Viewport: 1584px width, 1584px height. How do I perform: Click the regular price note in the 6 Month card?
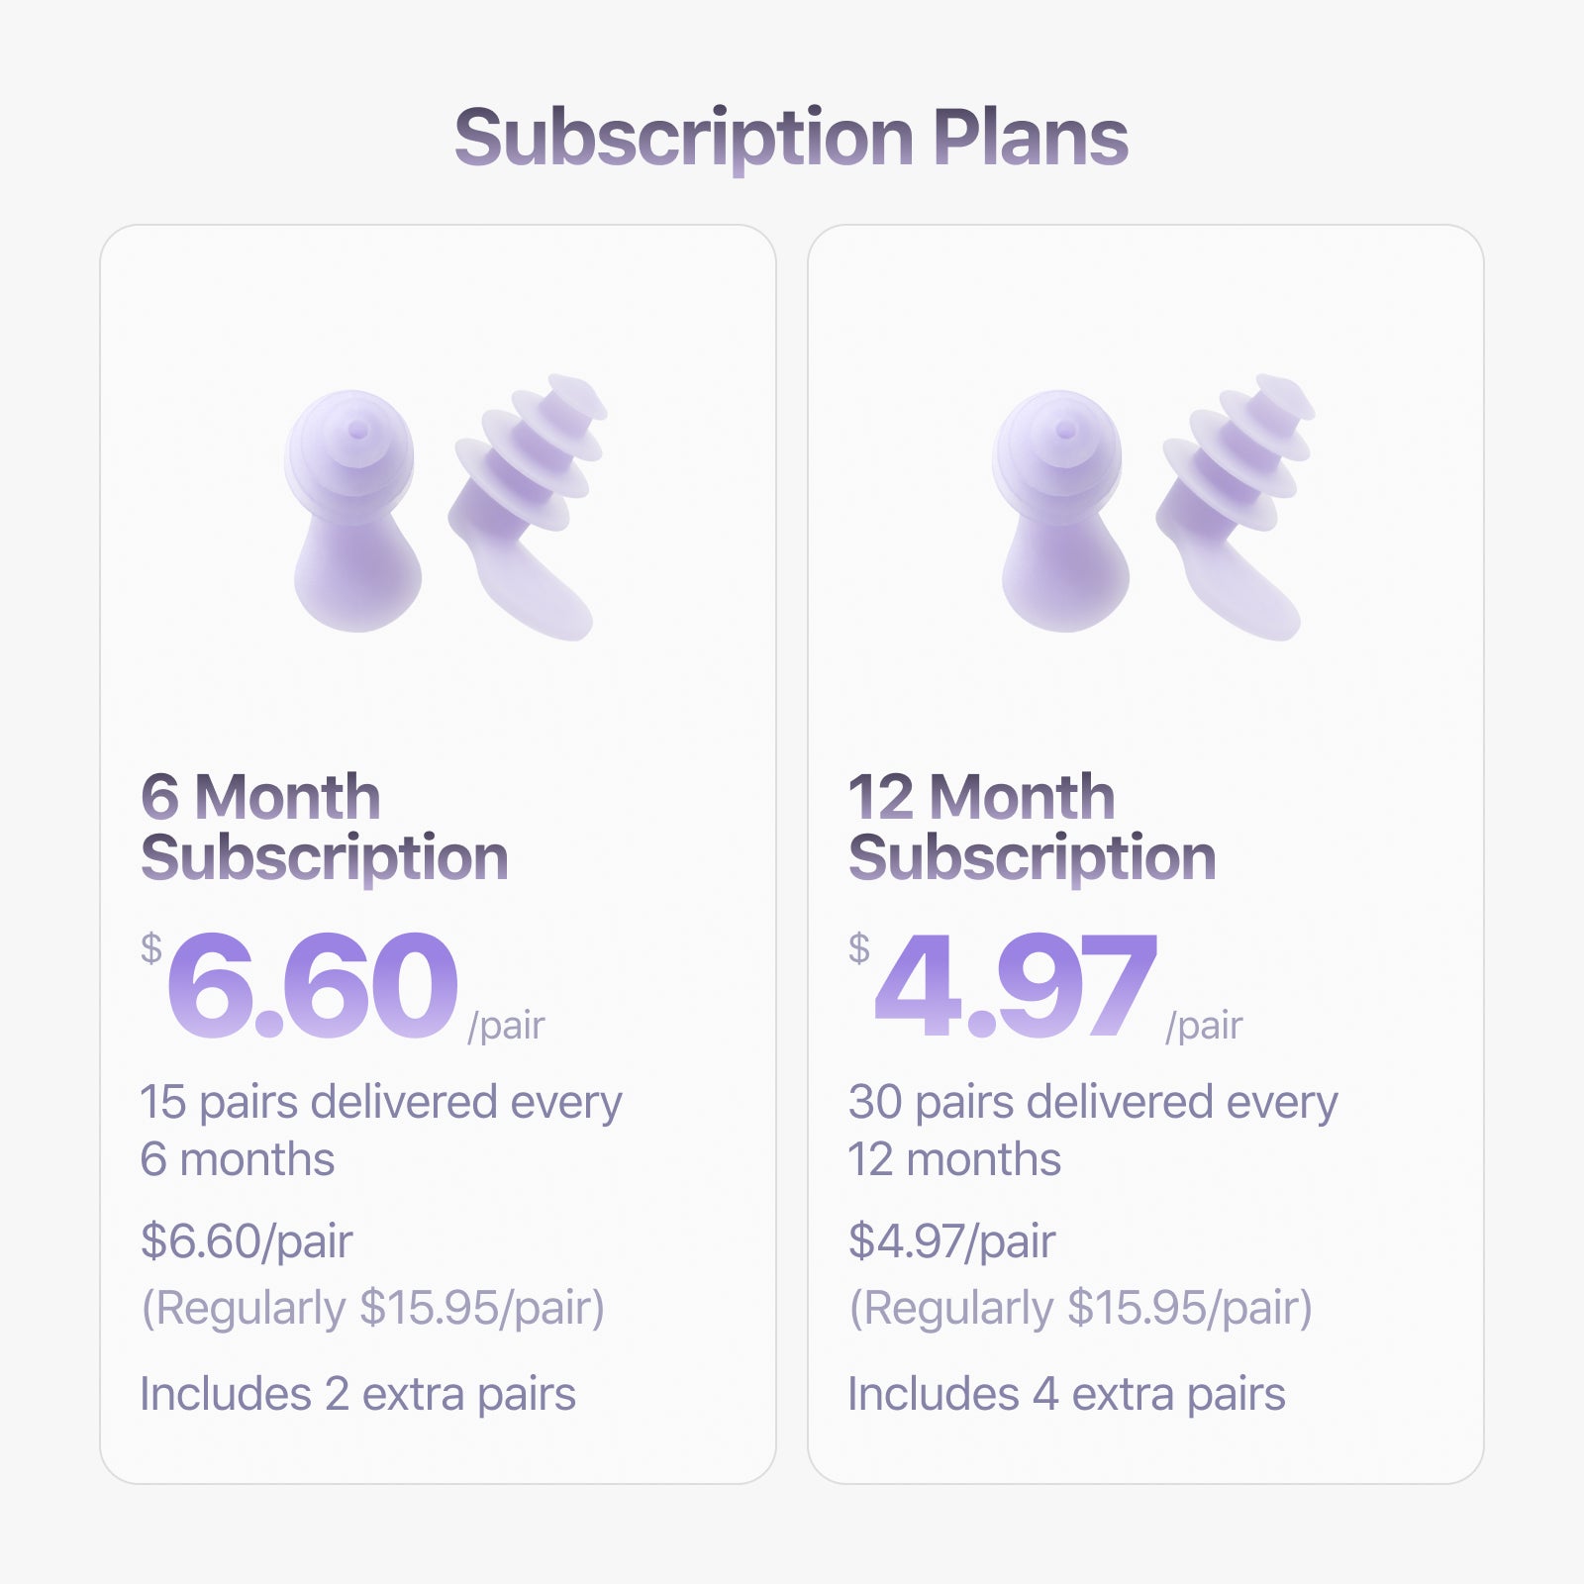tap(372, 1308)
